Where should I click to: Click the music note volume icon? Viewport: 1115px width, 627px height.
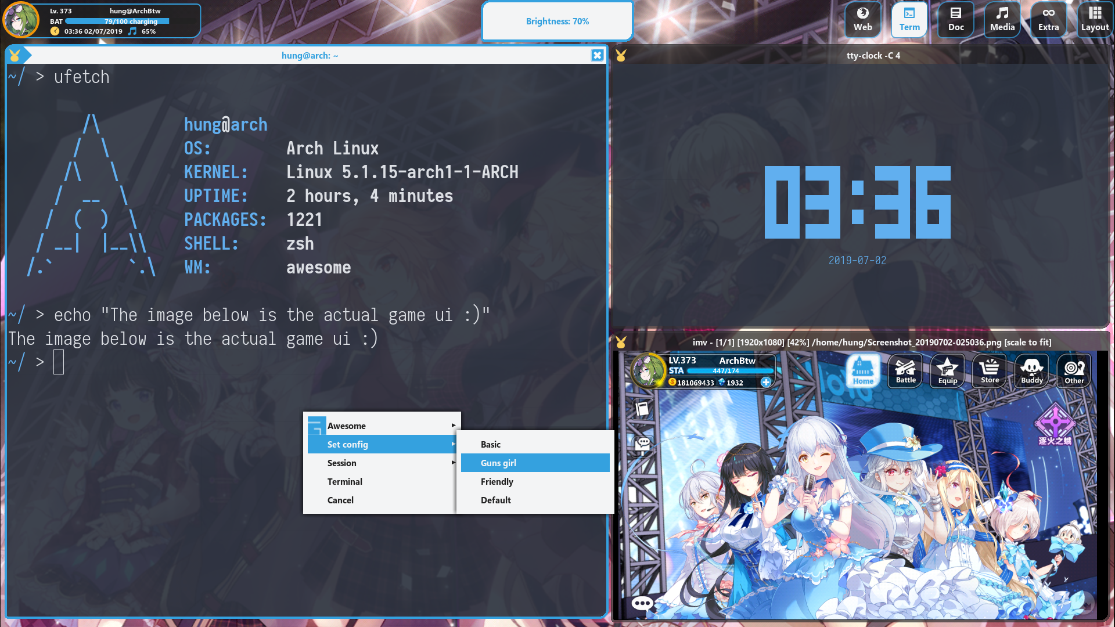click(132, 31)
